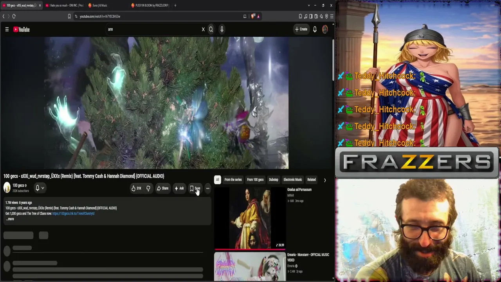The width and height of the screenshot is (501, 282).
Task: Click the "1.7M views 6 years ago" text
Action: (19, 202)
